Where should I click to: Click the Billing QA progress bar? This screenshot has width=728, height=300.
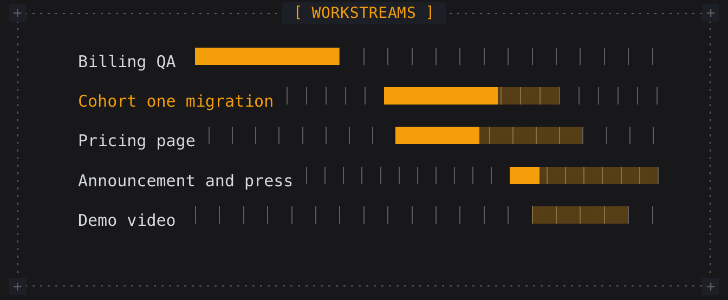point(267,56)
